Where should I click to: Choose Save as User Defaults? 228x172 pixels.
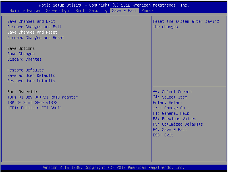pyautogui.click(x=31, y=75)
